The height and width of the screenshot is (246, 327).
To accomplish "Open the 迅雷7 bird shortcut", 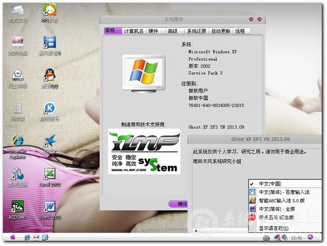I will pos(50,144).
